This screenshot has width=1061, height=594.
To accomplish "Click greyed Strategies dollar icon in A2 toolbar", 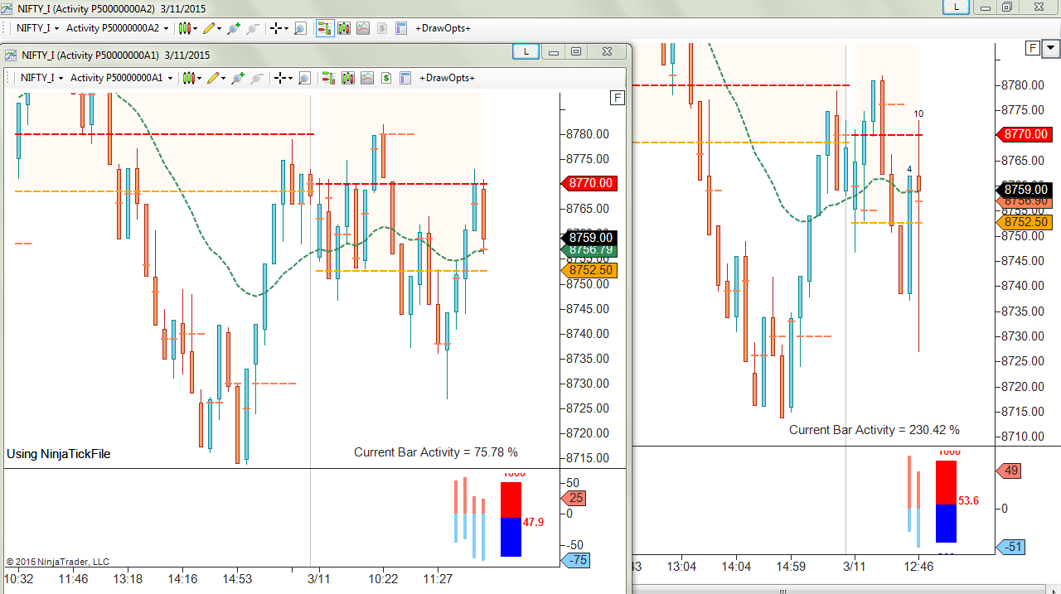I will point(382,28).
